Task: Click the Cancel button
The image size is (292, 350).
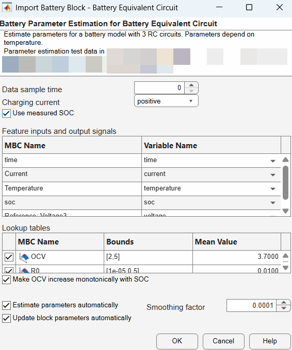Action: click(x=223, y=341)
